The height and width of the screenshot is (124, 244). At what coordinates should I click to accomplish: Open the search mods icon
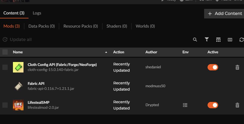(195, 40)
